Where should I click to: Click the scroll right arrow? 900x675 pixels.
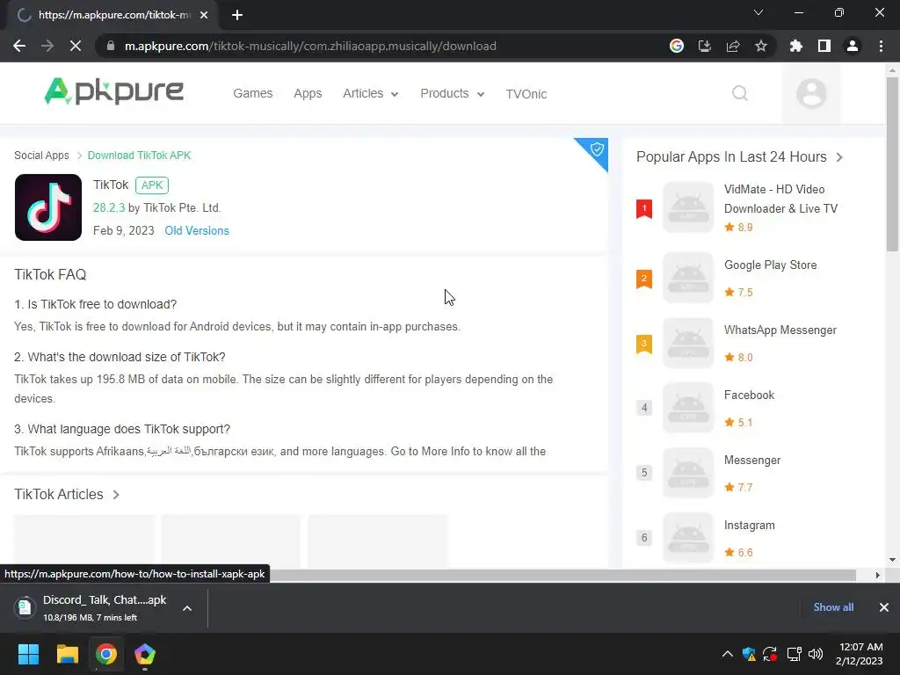tap(877, 575)
